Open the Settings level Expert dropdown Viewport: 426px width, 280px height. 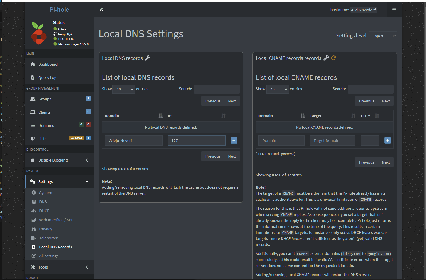[383, 36]
